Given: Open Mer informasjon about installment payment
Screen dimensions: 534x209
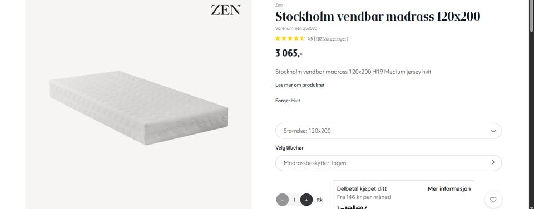Looking at the screenshot, I should [x=449, y=188].
